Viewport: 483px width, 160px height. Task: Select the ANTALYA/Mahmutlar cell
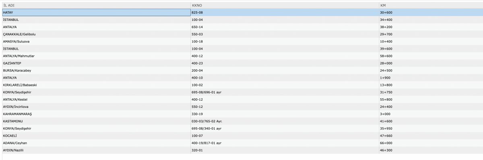point(96,56)
